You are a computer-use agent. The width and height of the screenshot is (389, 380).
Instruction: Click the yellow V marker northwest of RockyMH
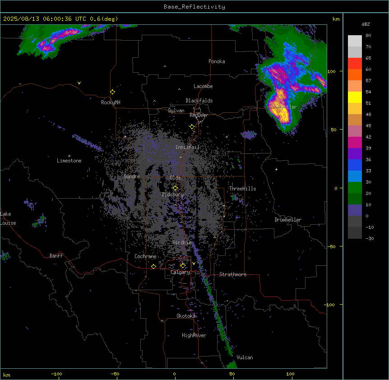tap(79, 83)
